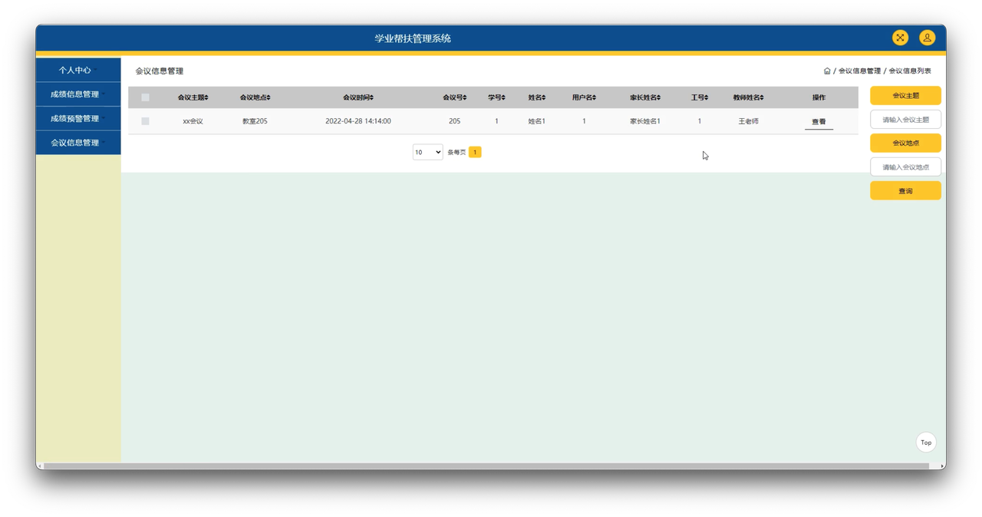This screenshot has height=517, width=982.
Task: Toggle the select-all checkbox in table header
Action: pos(145,97)
